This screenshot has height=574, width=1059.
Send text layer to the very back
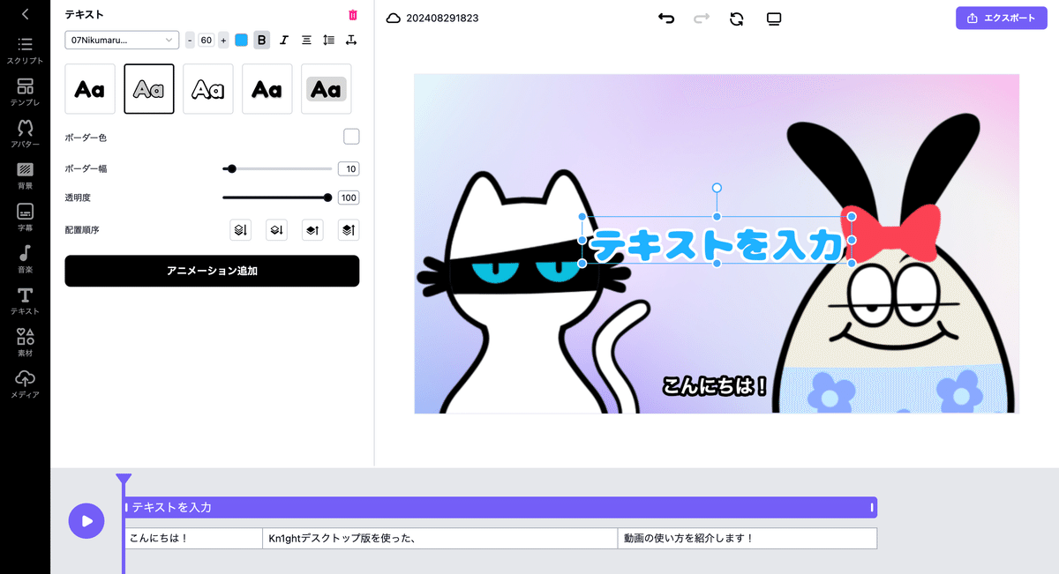point(240,230)
